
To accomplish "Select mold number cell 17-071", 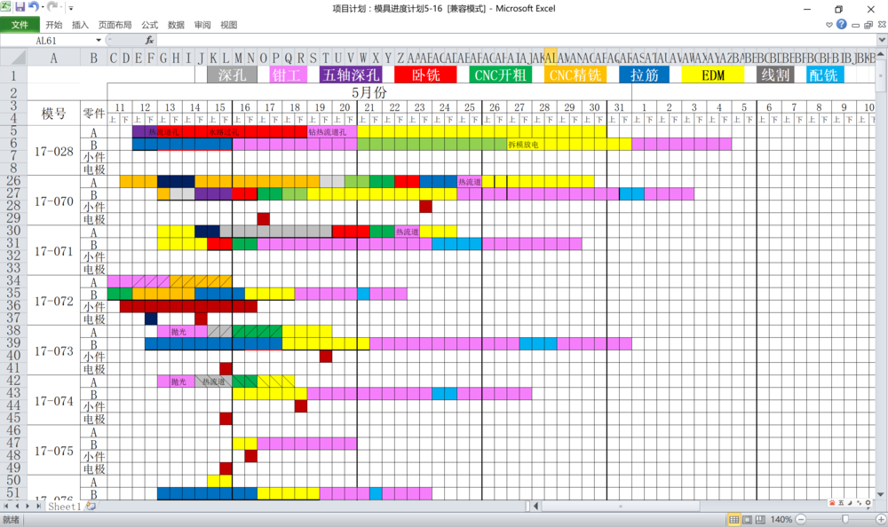I will [54, 251].
